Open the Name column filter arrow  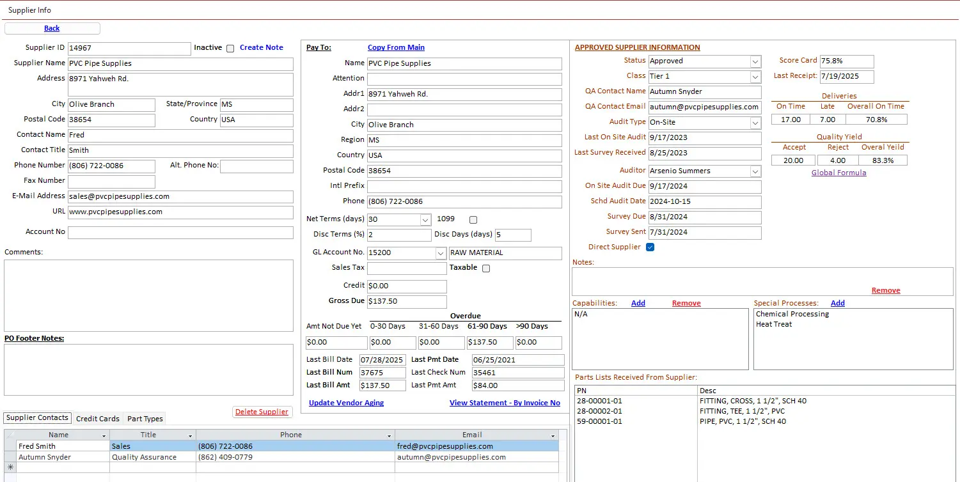pos(104,435)
